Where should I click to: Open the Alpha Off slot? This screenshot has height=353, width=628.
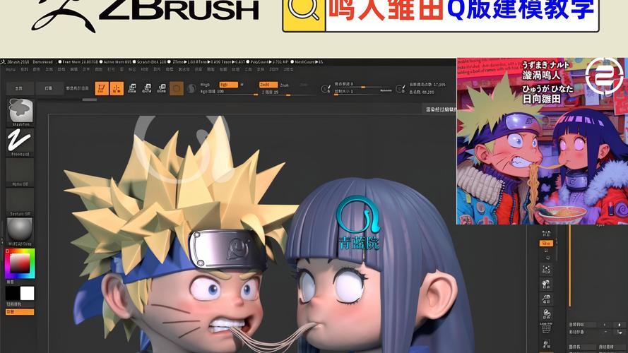pos(20,172)
